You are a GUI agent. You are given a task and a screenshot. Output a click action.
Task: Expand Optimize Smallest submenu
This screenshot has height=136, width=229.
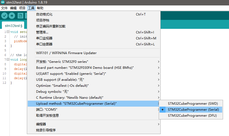[94, 86]
